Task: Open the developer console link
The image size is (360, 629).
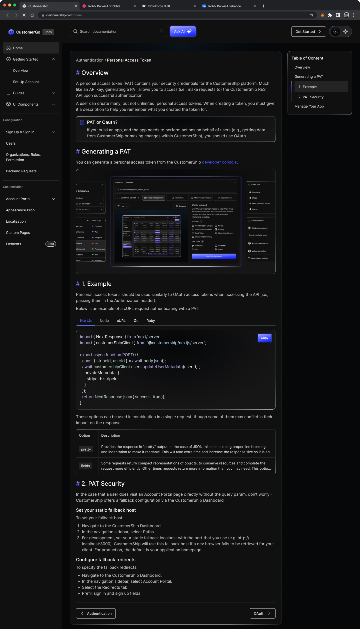Action: (219, 162)
